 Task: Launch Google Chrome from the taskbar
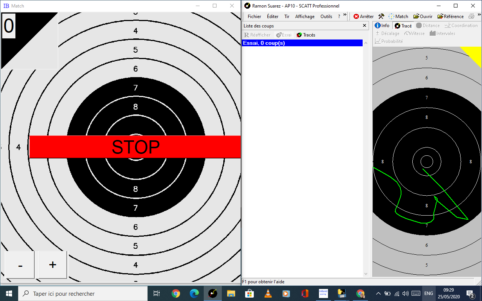click(176, 293)
